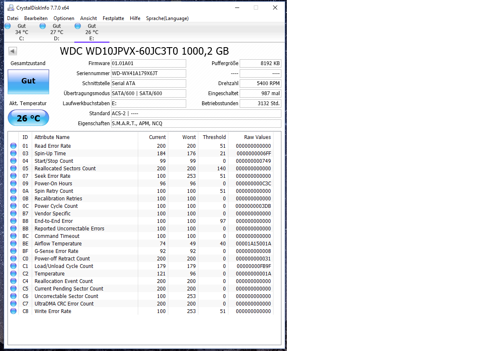
Task: Click the CrystalDiskInfo title bar app icon
Action: pos(11,8)
